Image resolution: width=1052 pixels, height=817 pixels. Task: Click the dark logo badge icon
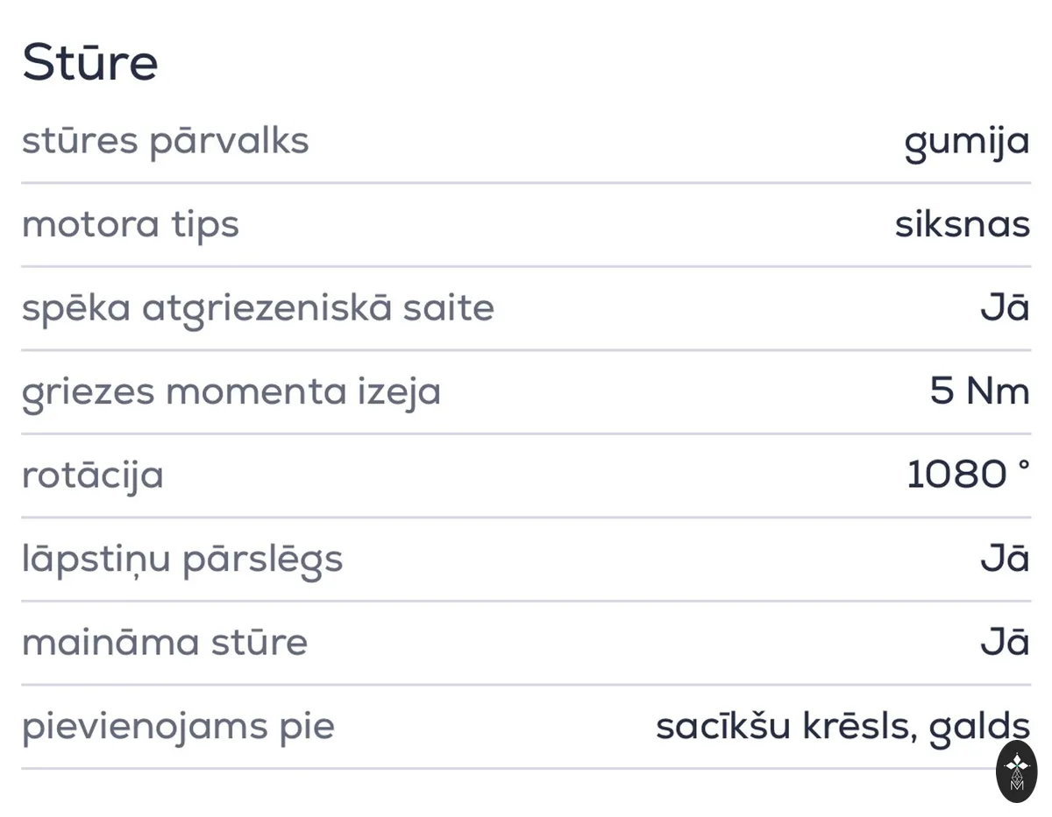(x=1017, y=771)
